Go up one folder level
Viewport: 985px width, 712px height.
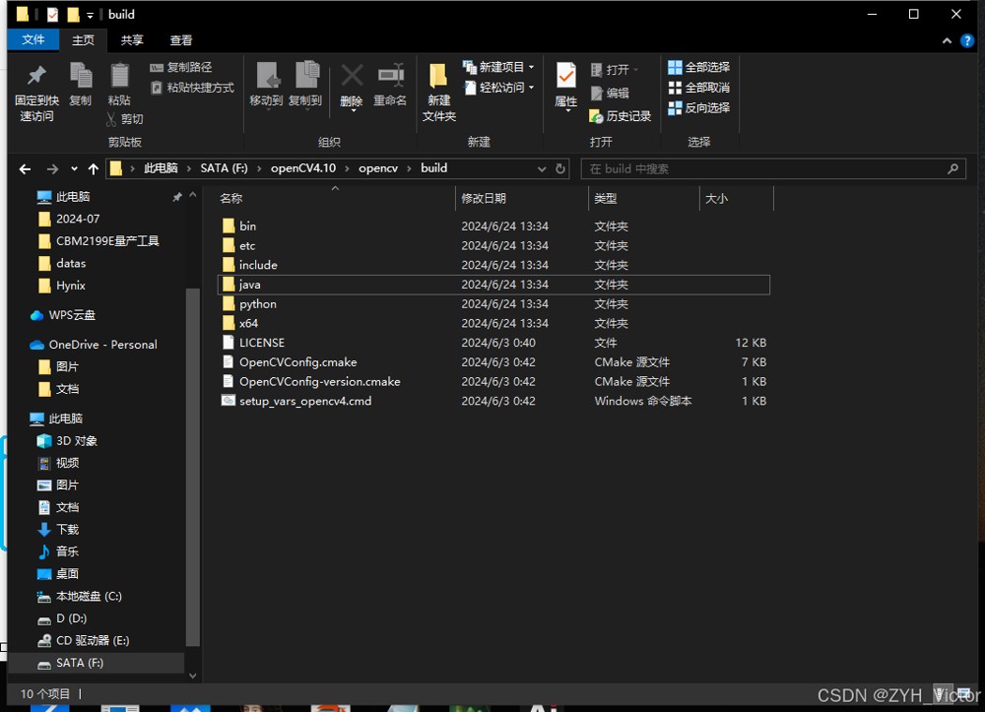click(x=93, y=169)
